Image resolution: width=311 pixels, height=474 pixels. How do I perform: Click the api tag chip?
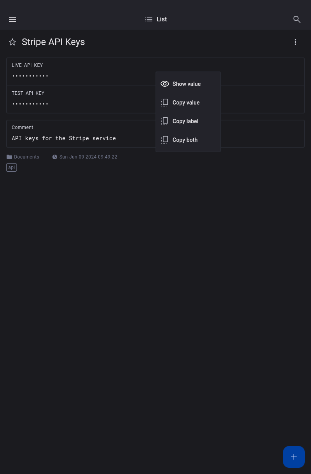point(12,167)
